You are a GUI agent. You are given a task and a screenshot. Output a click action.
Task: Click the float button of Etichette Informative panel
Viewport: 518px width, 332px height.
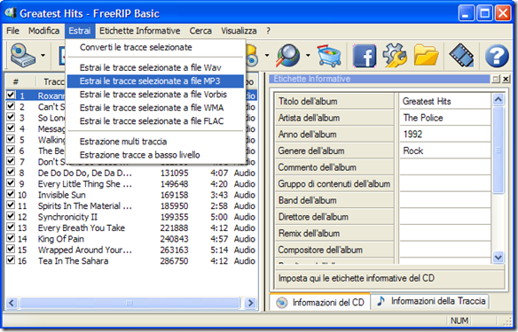pyautogui.click(x=496, y=79)
